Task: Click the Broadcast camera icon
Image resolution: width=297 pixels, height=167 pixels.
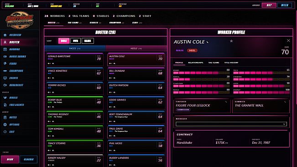Action: (5, 85)
